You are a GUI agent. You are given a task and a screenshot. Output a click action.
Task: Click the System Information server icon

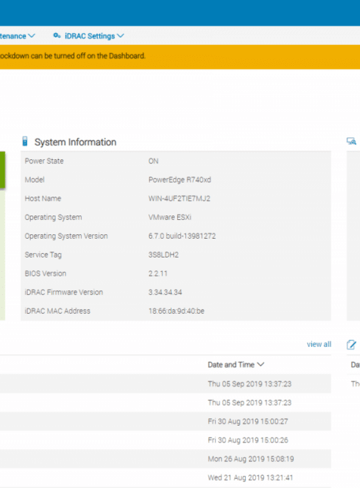point(25,141)
